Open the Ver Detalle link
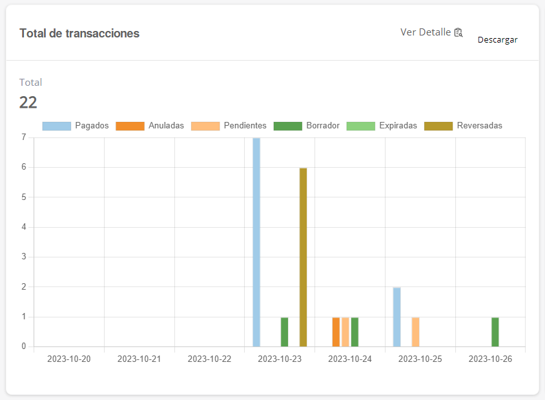The height and width of the screenshot is (400, 545). [x=426, y=32]
